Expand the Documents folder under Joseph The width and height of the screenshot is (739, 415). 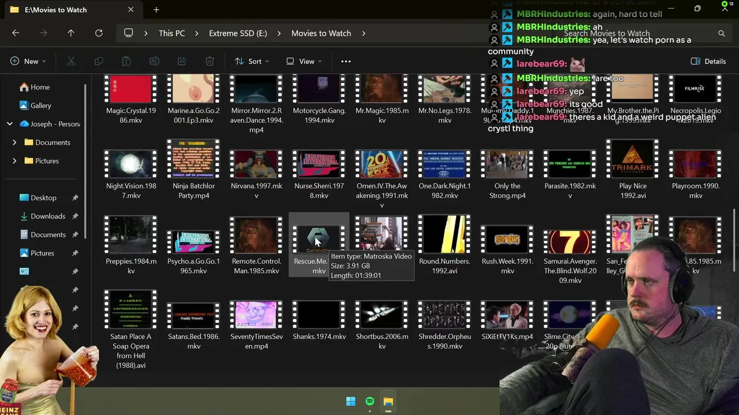tap(14, 142)
